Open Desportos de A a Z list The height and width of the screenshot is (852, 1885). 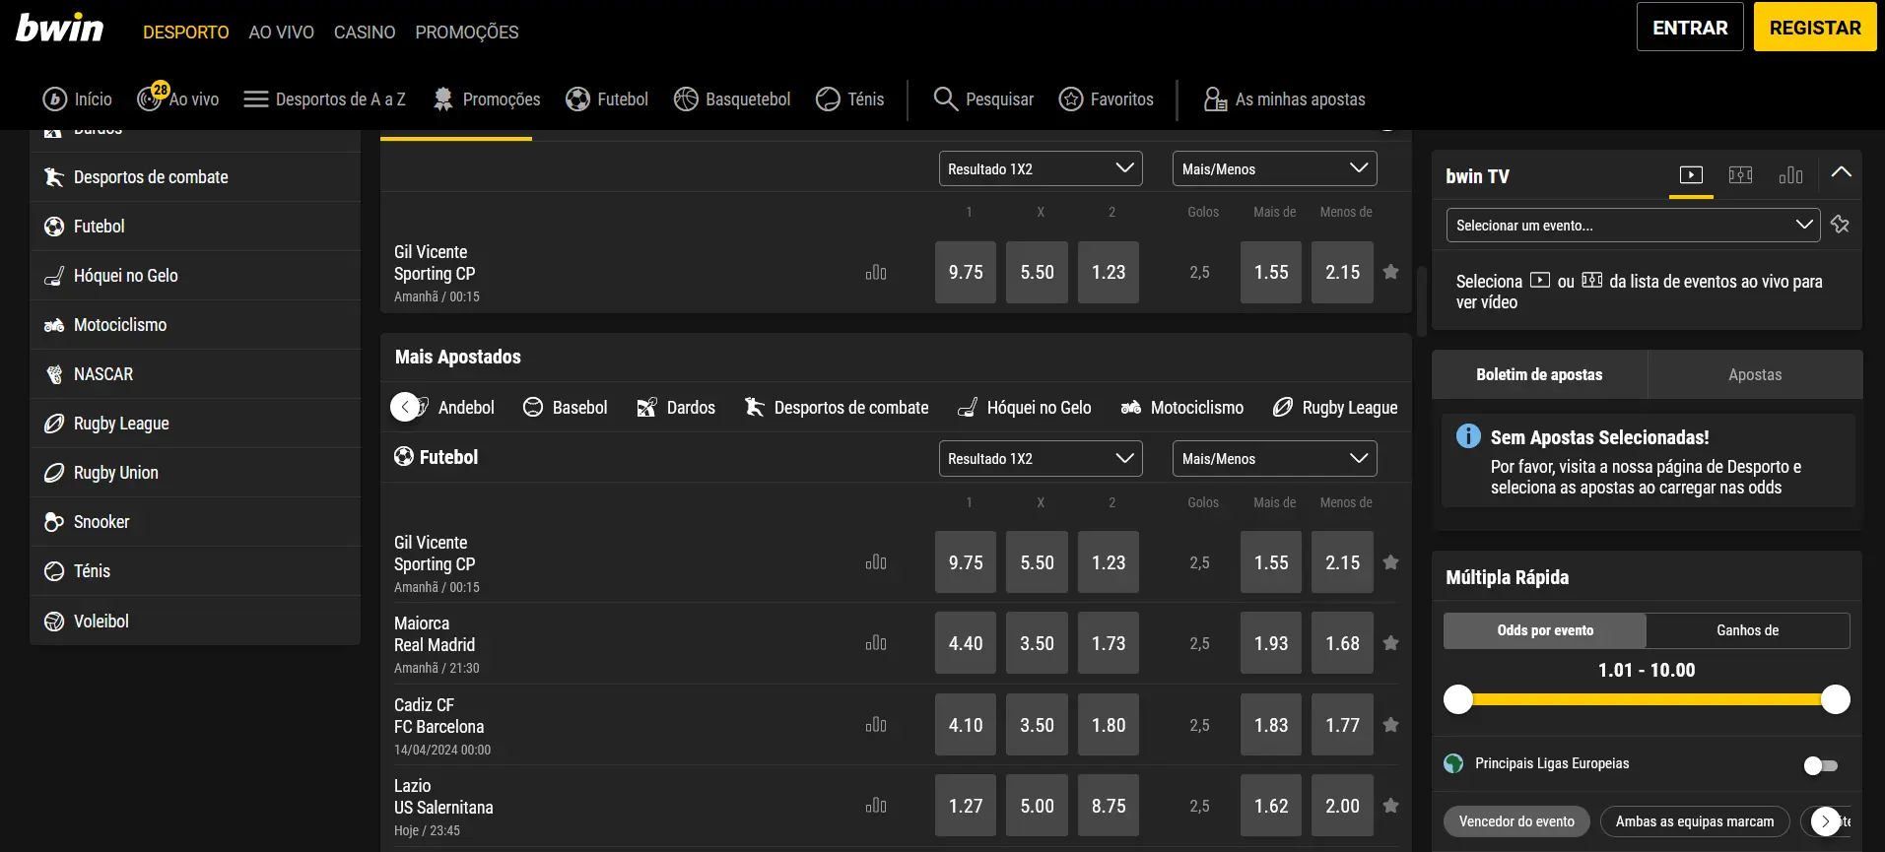pos(324,99)
